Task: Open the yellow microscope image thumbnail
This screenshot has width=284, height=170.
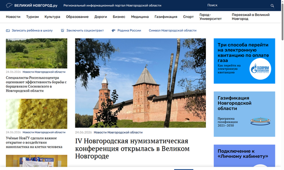Action: pyautogui.click(x=36, y=114)
